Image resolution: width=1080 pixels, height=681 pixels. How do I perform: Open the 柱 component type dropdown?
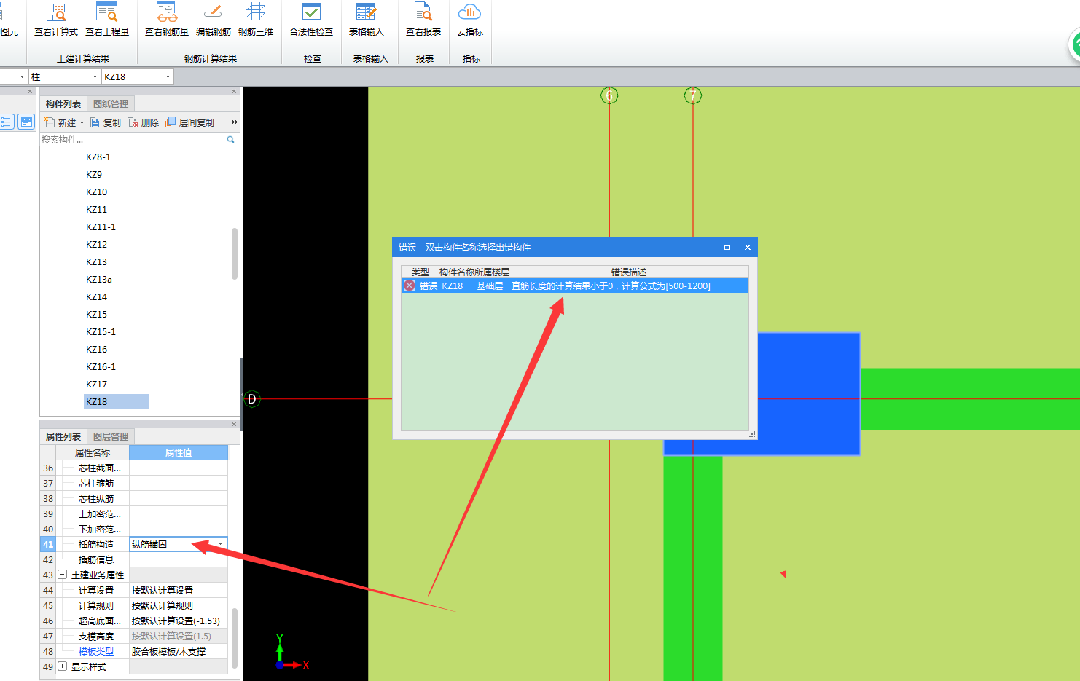click(x=95, y=76)
